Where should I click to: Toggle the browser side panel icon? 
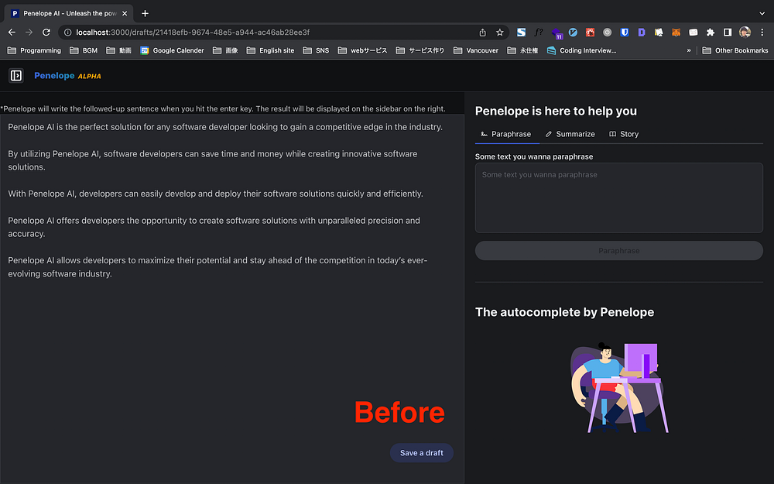[727, 32]
